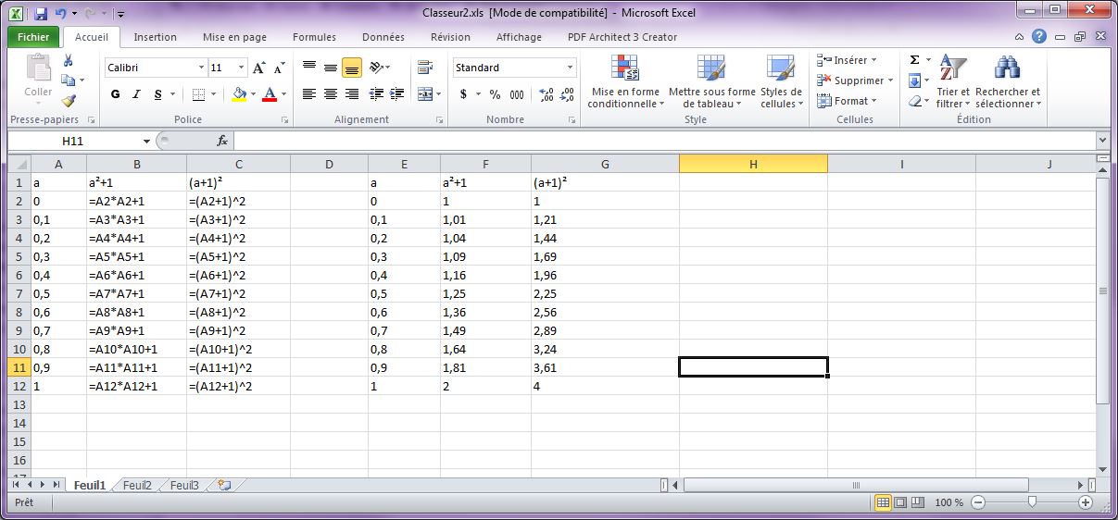1118x520 pixels.
Task: Click the Format Painter brush icon
Action: [69, 101]
